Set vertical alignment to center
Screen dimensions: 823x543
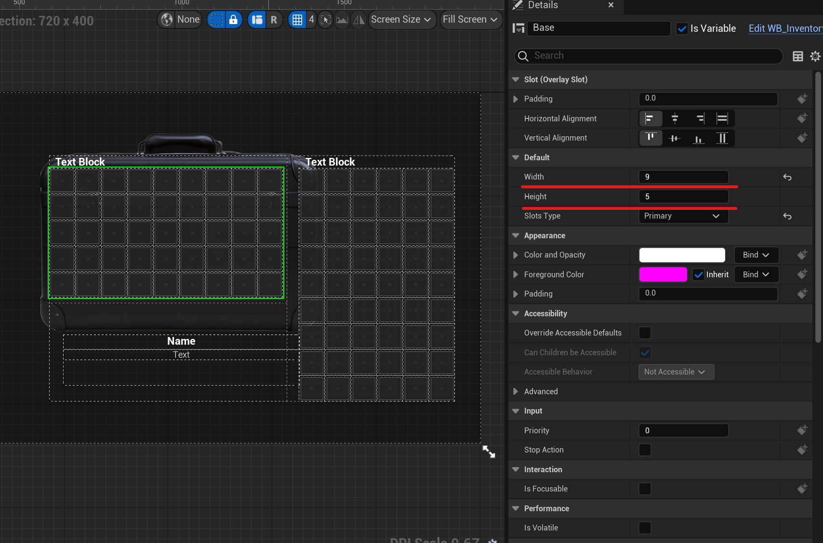click(675, 138)
